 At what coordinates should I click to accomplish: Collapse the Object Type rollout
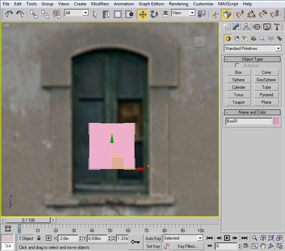tap(252, 59)
